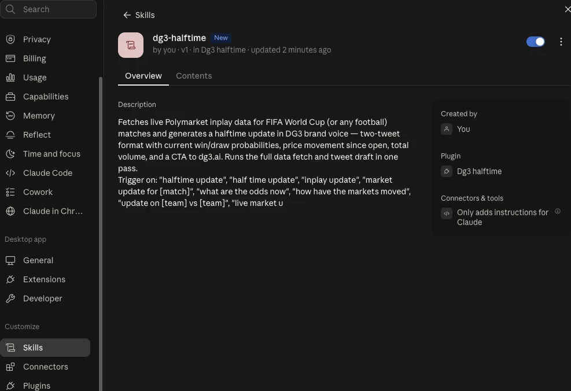Click the Usage bar chart icon
The image size is (571, 391).
click(x=10, y=78)
